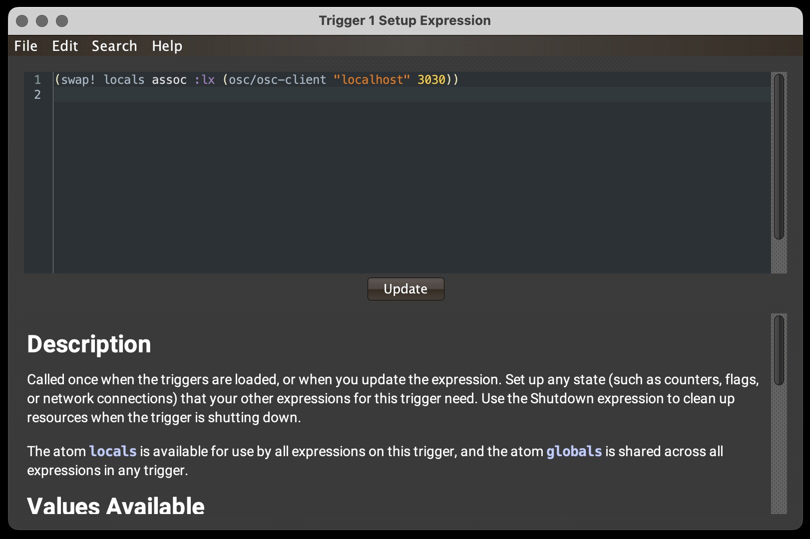Click line number 1 in the gutter
The width and height of the screenshot is (810, 539).
[37, 80]
